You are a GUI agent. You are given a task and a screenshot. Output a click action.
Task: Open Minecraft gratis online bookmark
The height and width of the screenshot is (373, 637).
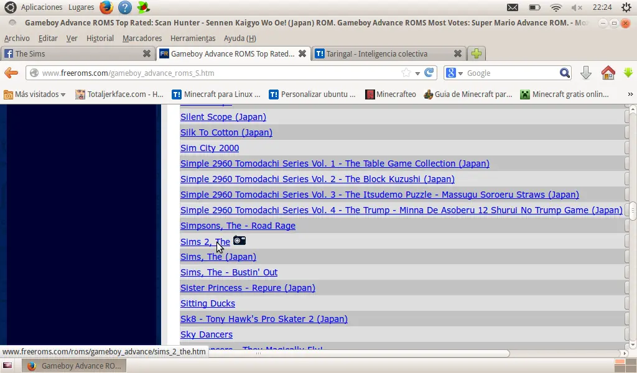[x=565, y=94]
